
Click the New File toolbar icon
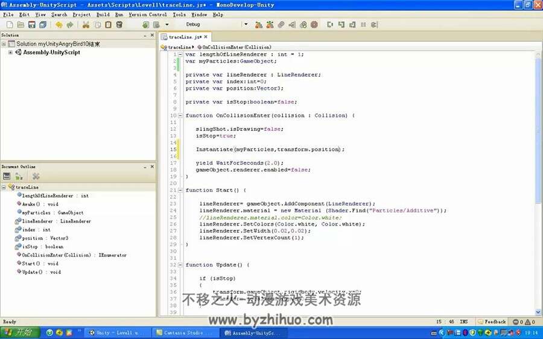pos(10,25)
